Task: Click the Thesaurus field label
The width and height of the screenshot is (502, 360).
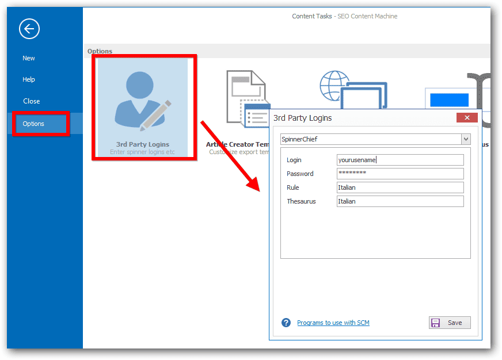Action: point(301,201)
